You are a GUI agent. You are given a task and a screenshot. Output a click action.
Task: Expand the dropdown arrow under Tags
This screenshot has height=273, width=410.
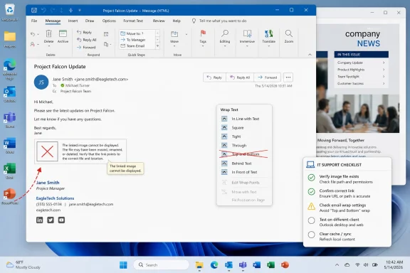(x=203, y=46)
